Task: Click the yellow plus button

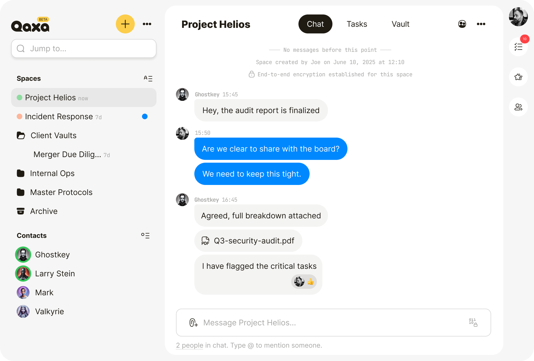Action: pos(125,24)
